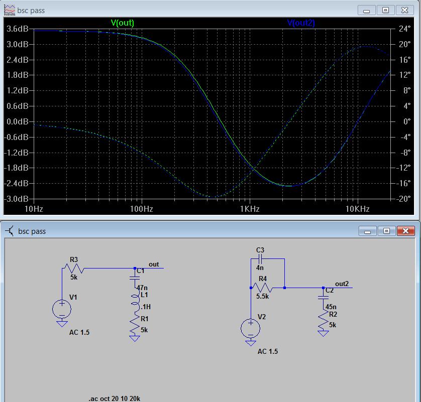Click the R3 value 5k

click(74, 277)
